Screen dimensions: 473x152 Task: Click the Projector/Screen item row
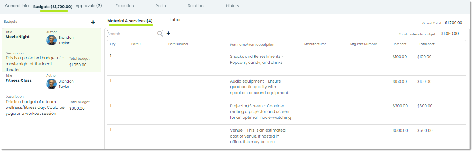(x=286, y=113)
